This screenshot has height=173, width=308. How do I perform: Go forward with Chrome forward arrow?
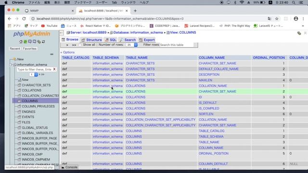(x=17, y=19)
